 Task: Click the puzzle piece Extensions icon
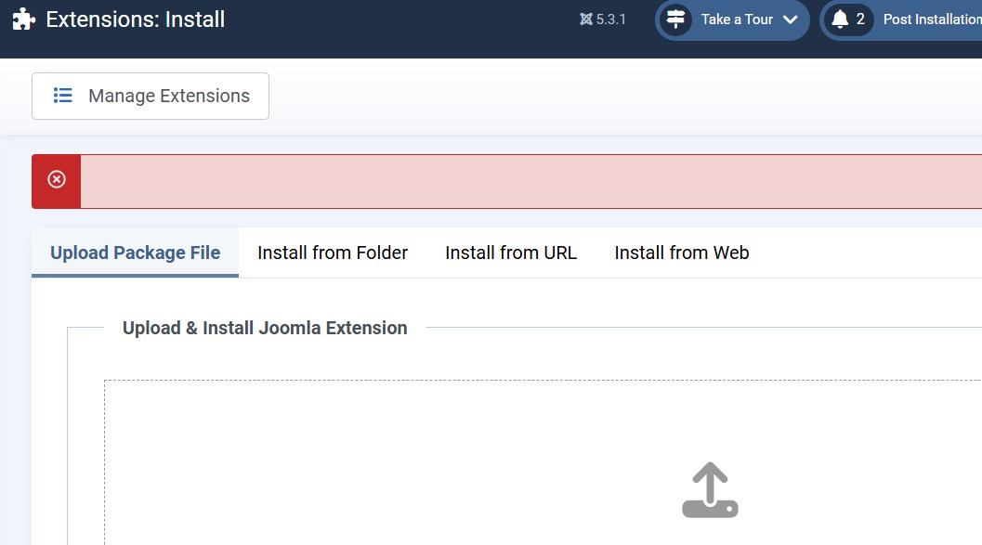(x=24, y=19)
